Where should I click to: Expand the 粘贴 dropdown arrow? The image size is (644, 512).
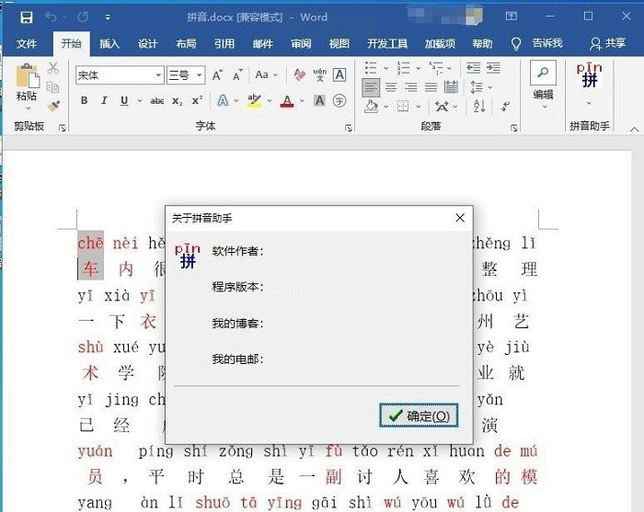(x=28, y=108)
